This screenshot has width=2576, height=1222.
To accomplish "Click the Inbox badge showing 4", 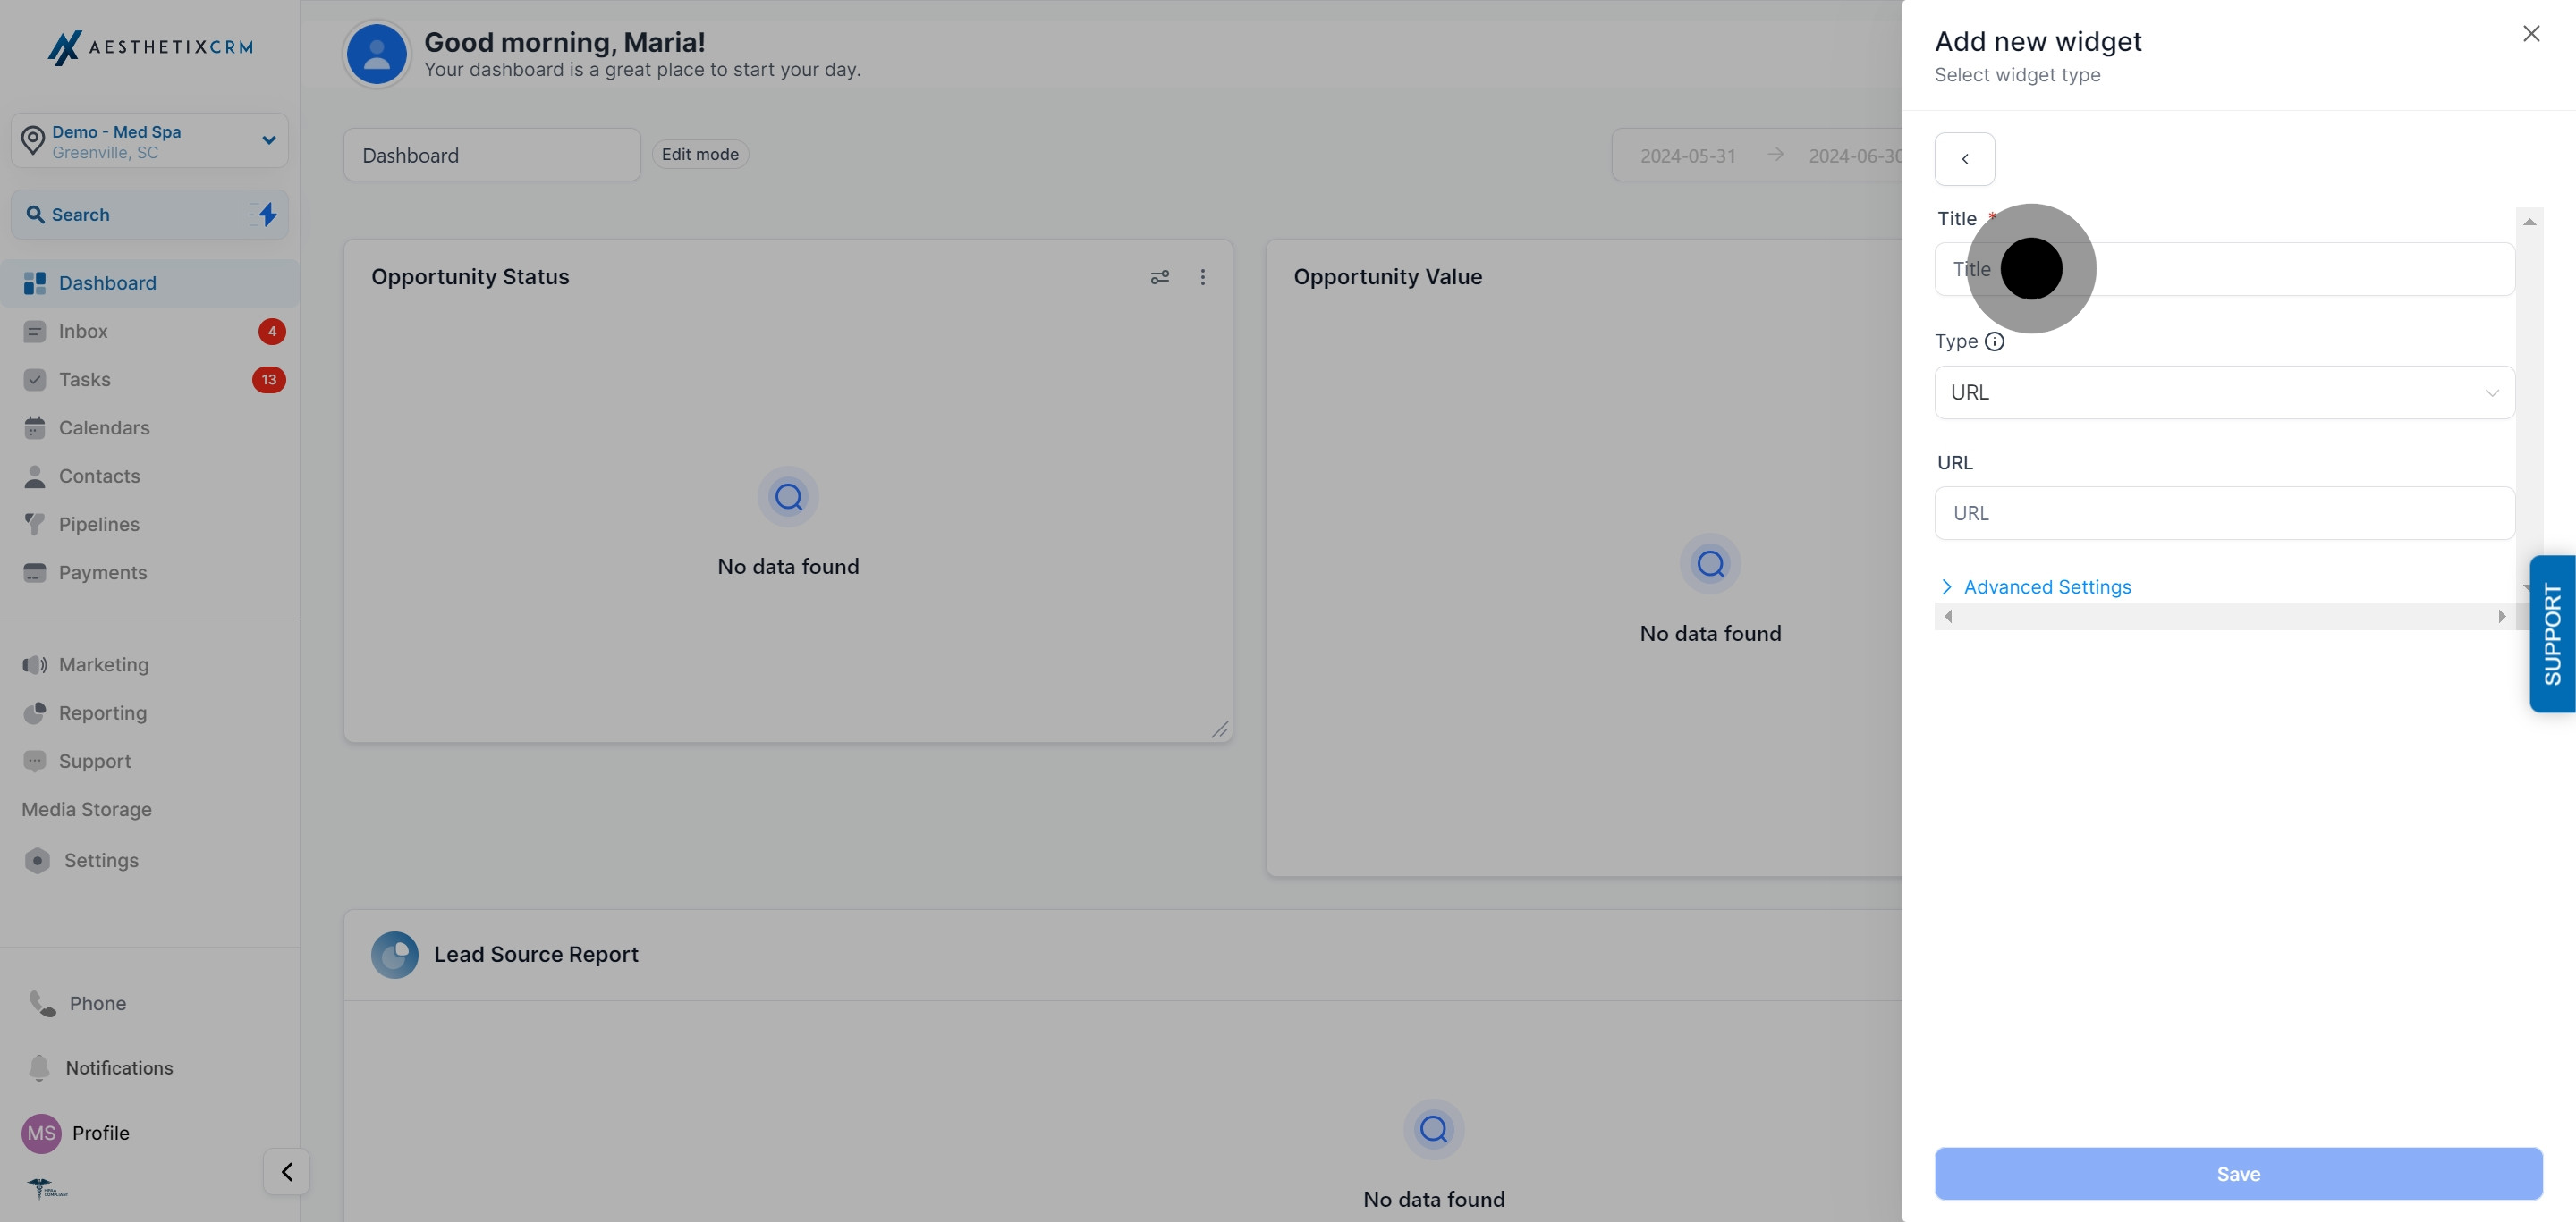I will (272, 331).
